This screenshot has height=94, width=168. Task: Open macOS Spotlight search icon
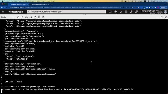pyautogui.click(x=151, y=1)
